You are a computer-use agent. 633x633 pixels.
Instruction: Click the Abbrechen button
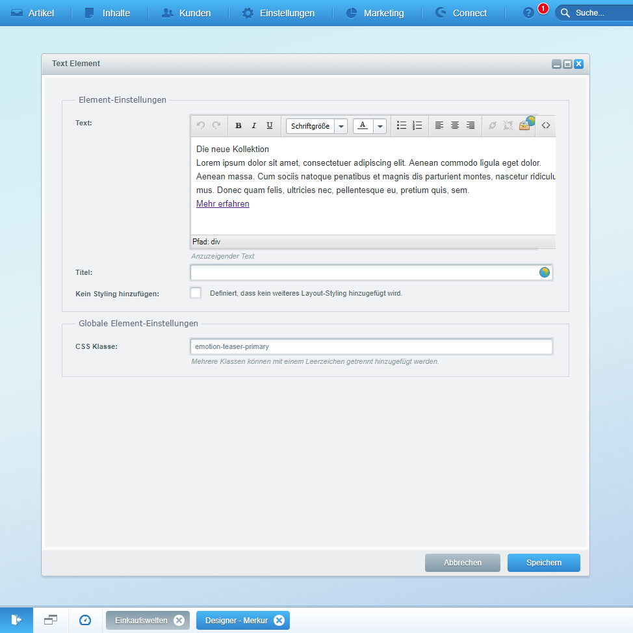tap(463, 563)
